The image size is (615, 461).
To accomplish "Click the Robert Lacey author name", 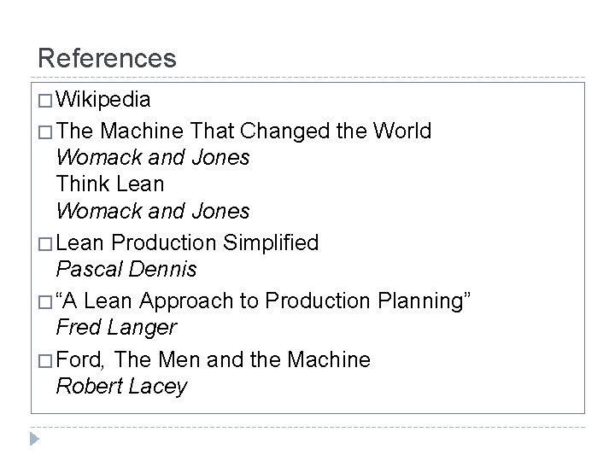I will (121, 387).
